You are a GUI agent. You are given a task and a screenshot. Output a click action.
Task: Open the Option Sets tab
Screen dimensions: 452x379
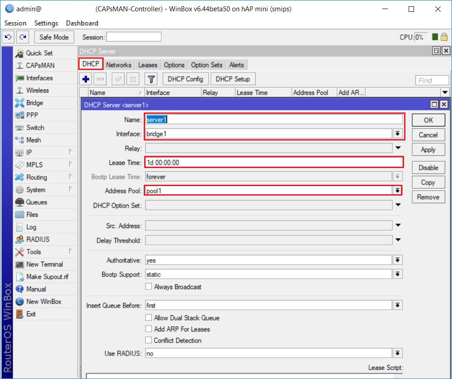207,65
